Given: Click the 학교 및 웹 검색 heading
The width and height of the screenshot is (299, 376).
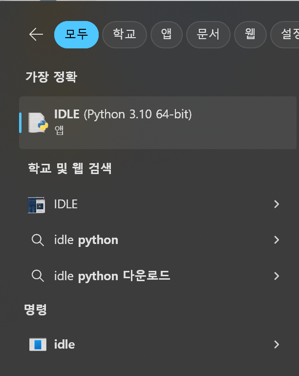Looking at the screenshot, I should [x=70, y=168].
